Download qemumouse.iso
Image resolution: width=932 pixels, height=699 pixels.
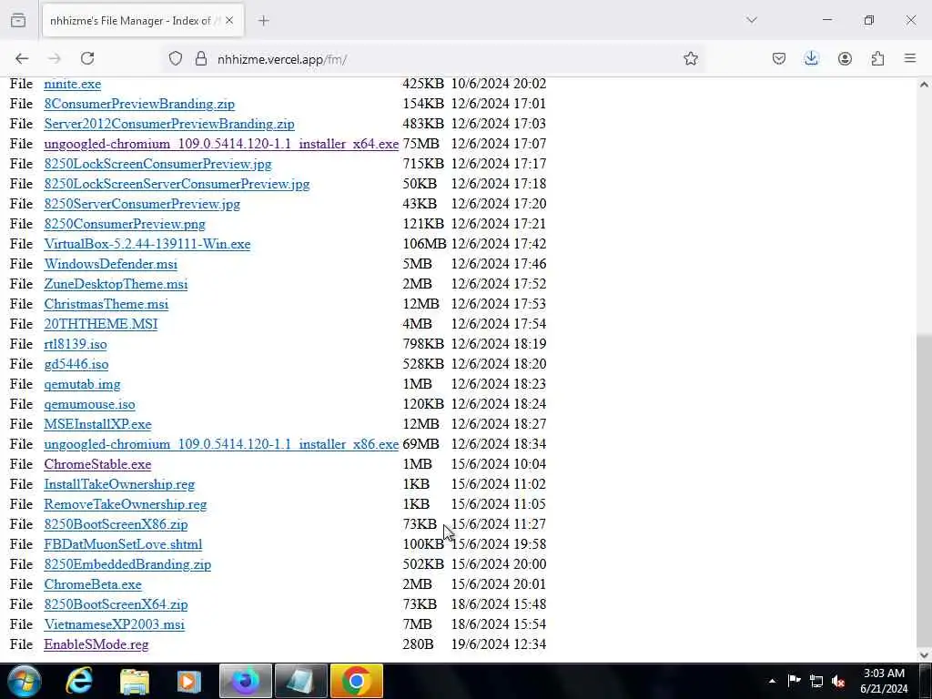(x=90, y=404)
